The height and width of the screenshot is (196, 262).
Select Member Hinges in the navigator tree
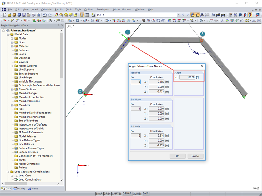click(28, 93)
